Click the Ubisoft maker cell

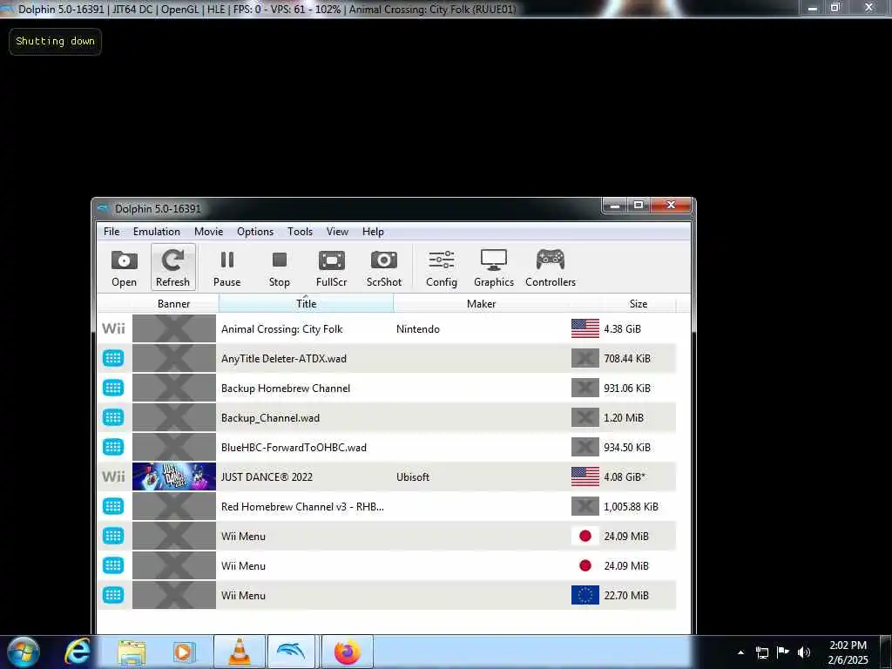pos(413,476)
